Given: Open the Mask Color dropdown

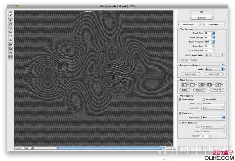Looking at the screenshot, I should pos(213,117).
